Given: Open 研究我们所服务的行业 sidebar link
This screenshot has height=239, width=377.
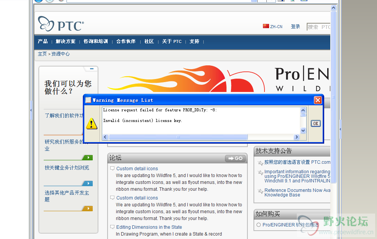Looking at the screenshot, I should [x=64, y=145].
